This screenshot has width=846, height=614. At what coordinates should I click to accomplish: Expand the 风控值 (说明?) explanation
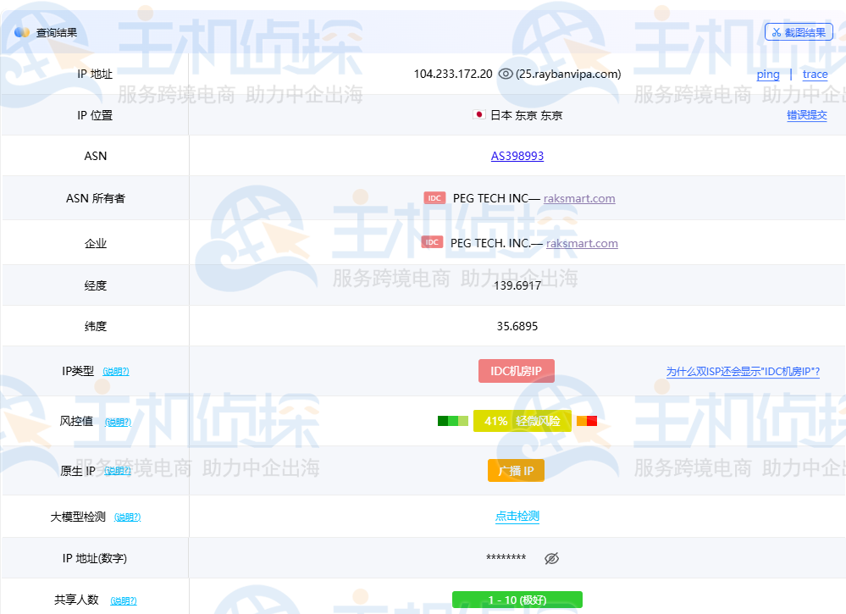pos(118,421)
